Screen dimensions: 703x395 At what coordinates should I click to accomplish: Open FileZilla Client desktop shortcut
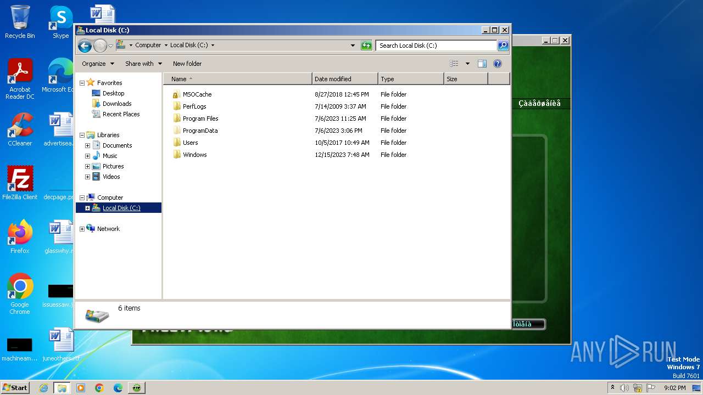coord(20,183)
